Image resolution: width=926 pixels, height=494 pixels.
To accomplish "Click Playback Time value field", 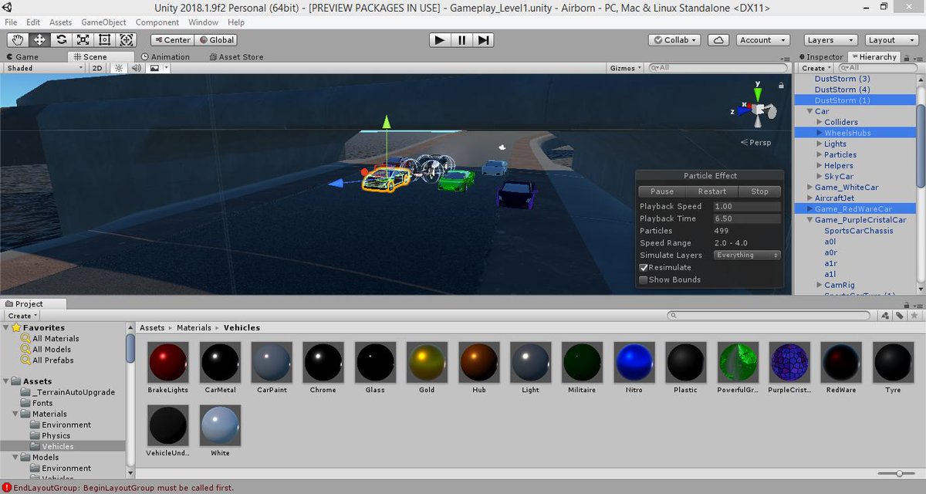I will (x=747, y=218).
